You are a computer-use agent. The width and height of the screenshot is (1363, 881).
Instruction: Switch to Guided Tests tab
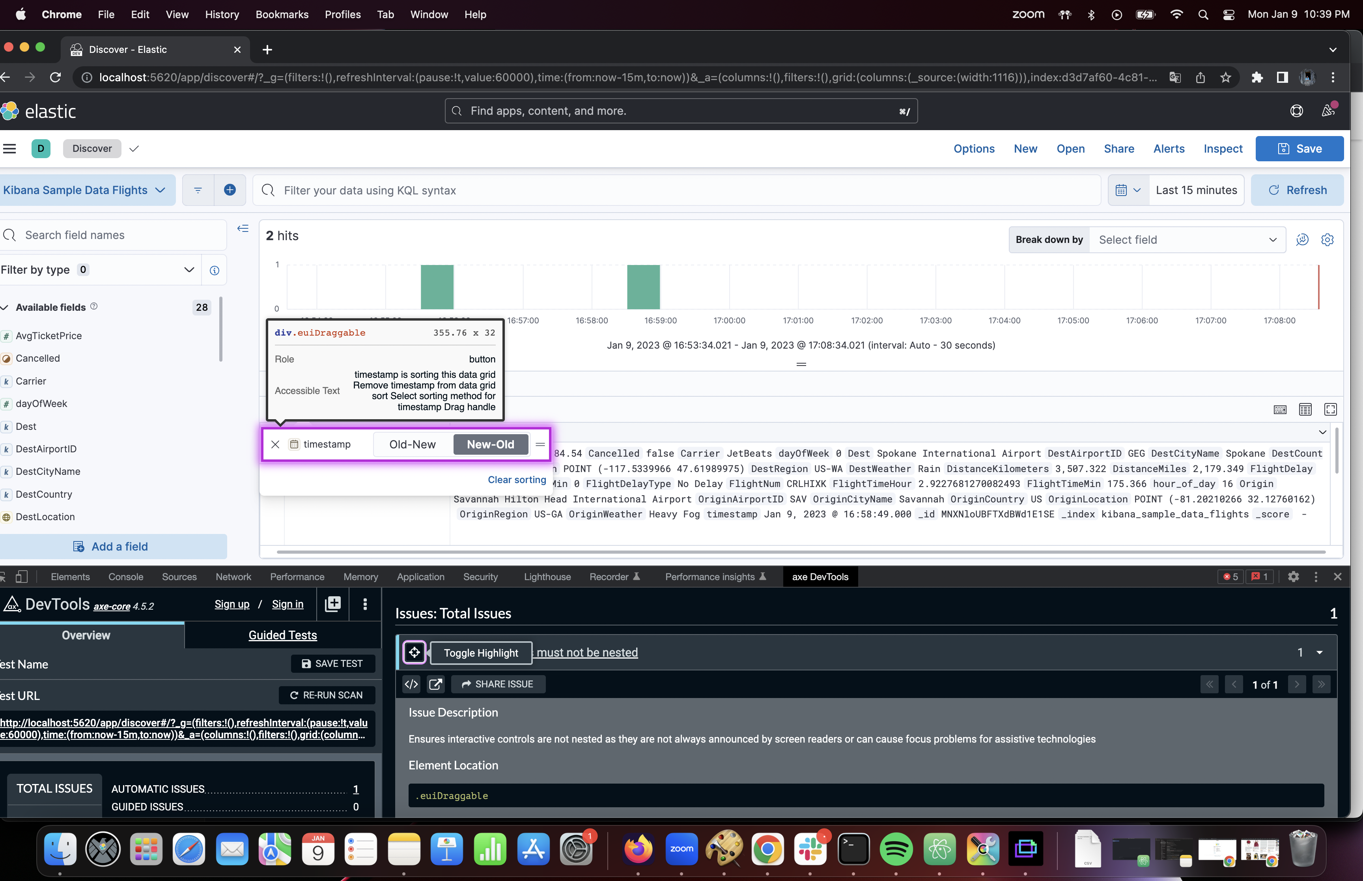[282, 635]
